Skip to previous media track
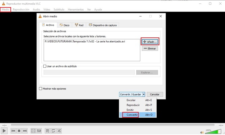This screenshot has width=225, height=135. (x=13, y=131)
